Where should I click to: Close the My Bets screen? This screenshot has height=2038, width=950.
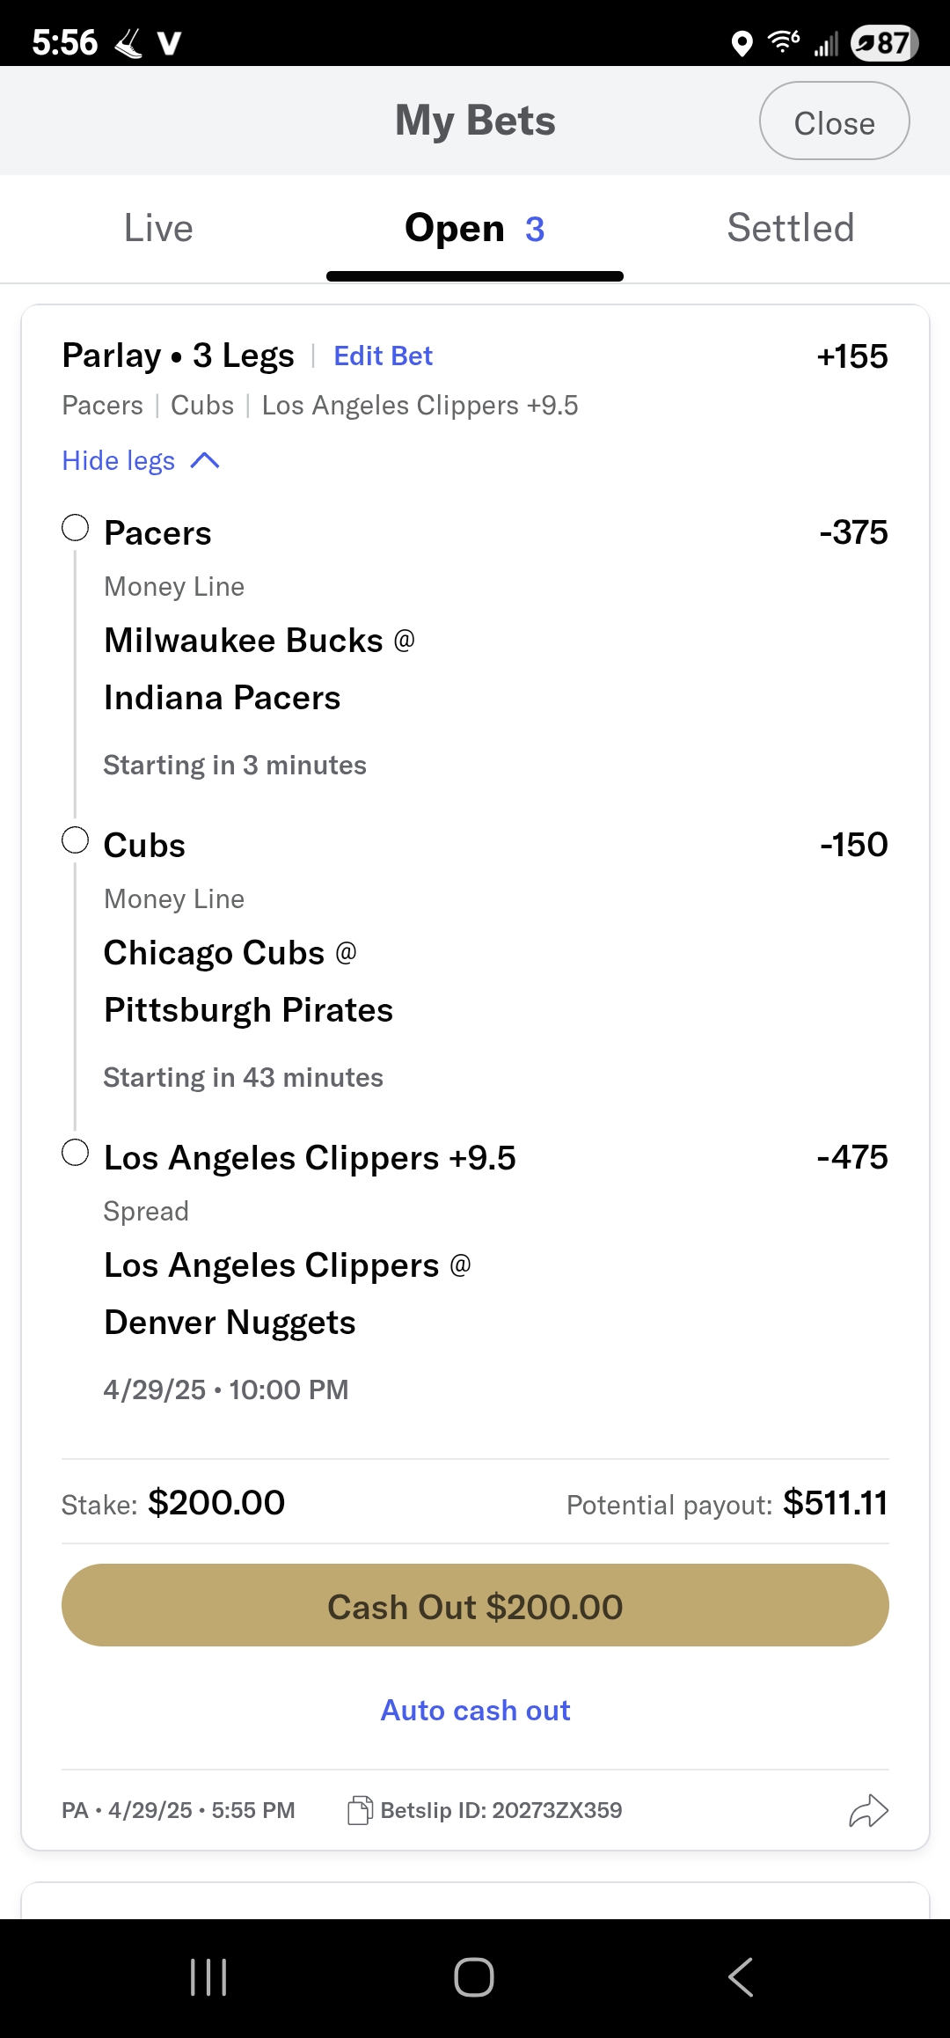pyautogui.click(x=834, y=121)
